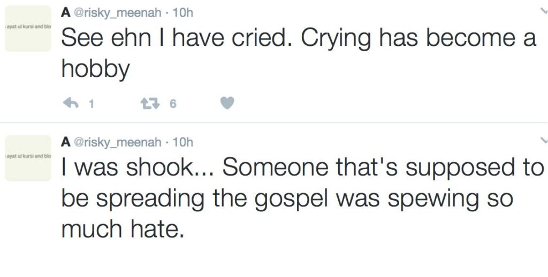Open the second tweet's 10h timestamp
Image resolution: width=548 pixels, height=277 pixels.
point(183,142)
